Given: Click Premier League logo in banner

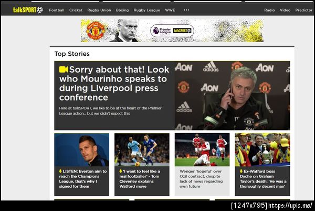Looking at the screenshot, I should [162, 31].
